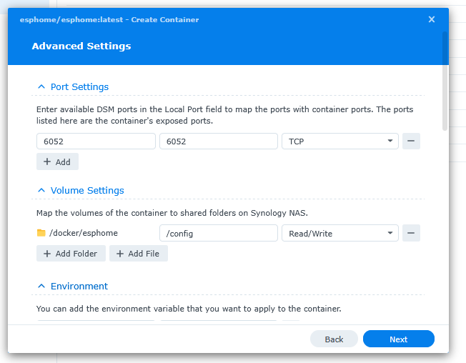The height and width of the screenshot is (363, 466).
Task: Click Add Folder button
Action: point(71,254)
